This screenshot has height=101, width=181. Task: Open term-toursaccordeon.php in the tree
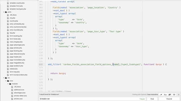coord(18,75)
